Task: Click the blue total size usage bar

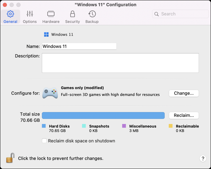Action: (103, 115)
